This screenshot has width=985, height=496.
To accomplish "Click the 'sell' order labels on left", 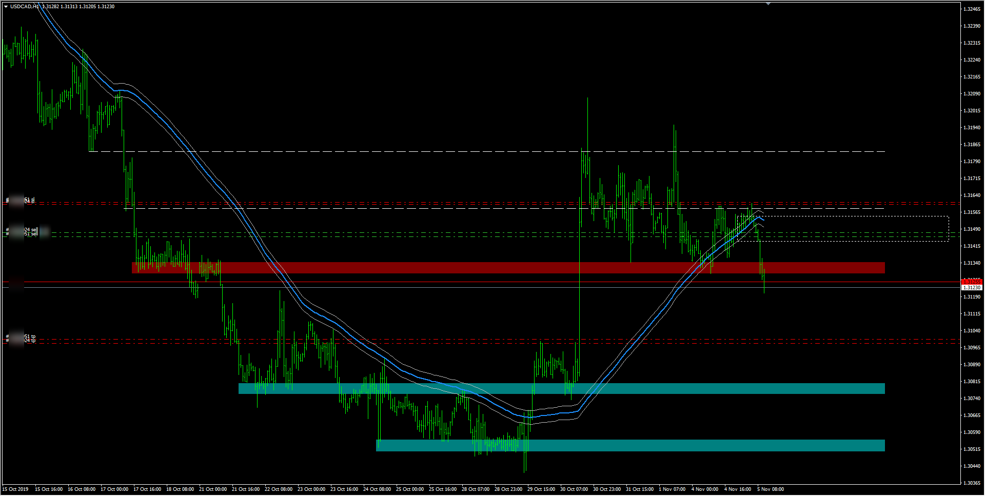I will (x=30, y=232).
